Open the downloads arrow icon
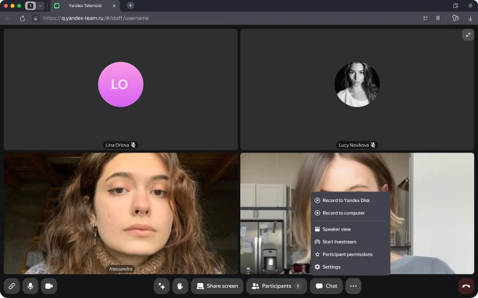The image size is (478, 298). click(470, 18)
